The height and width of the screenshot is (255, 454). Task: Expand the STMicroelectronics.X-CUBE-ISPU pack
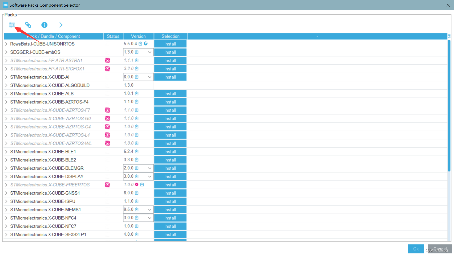click(6, 201)
